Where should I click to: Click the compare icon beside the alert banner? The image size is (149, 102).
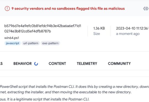tap(146, 9)
